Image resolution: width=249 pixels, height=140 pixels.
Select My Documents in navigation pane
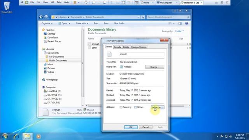[x=56, y=57]
